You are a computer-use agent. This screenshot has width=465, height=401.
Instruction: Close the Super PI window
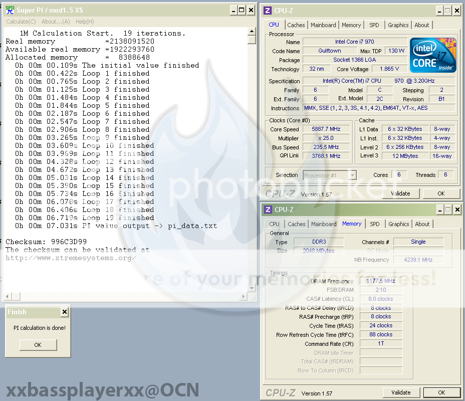[251, 11]
